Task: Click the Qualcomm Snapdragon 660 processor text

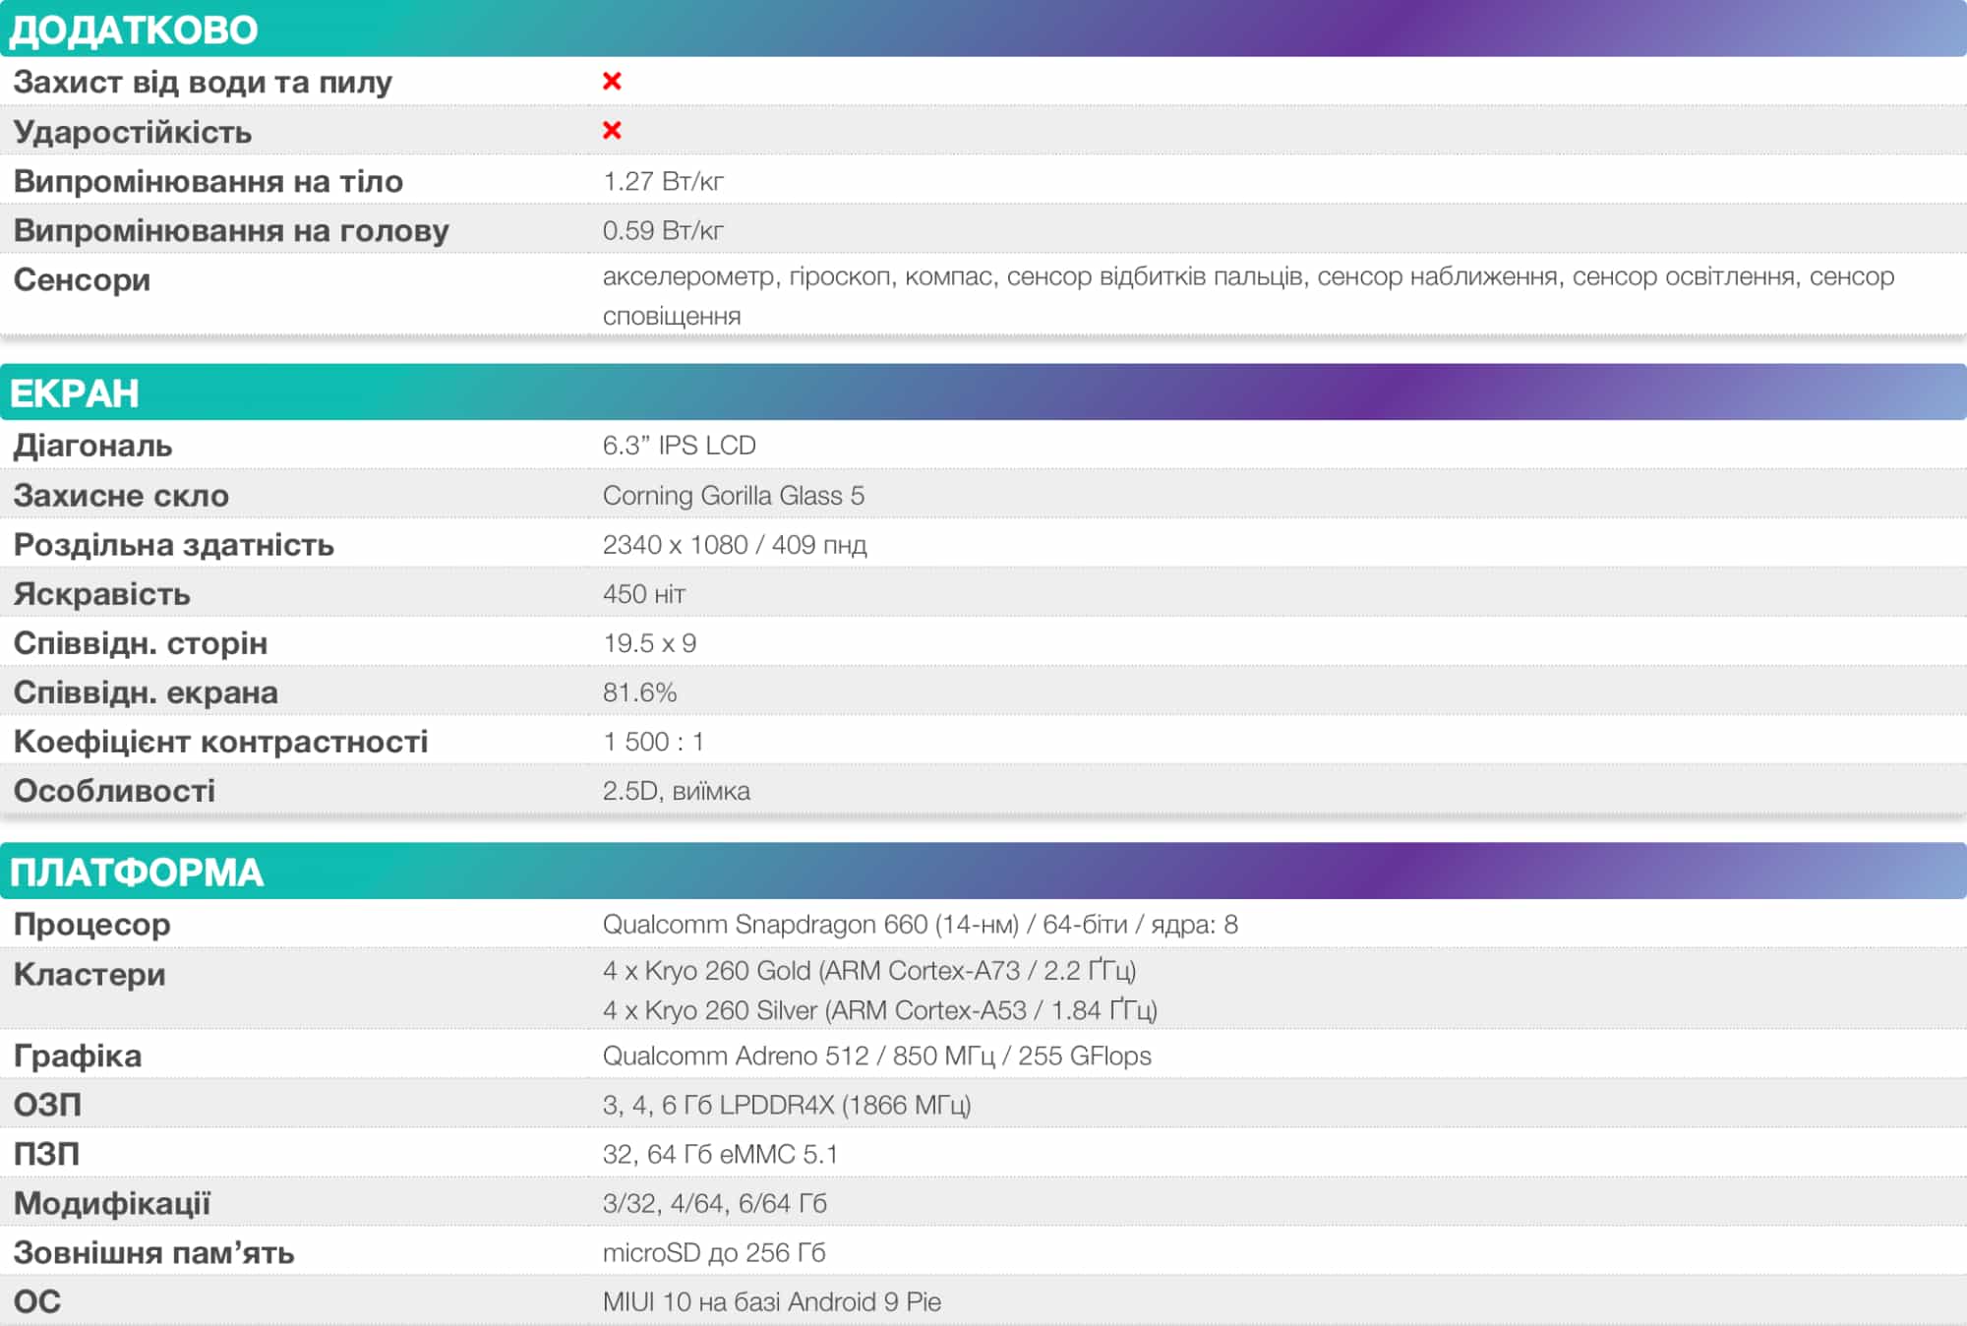Action: click(919, 925)
